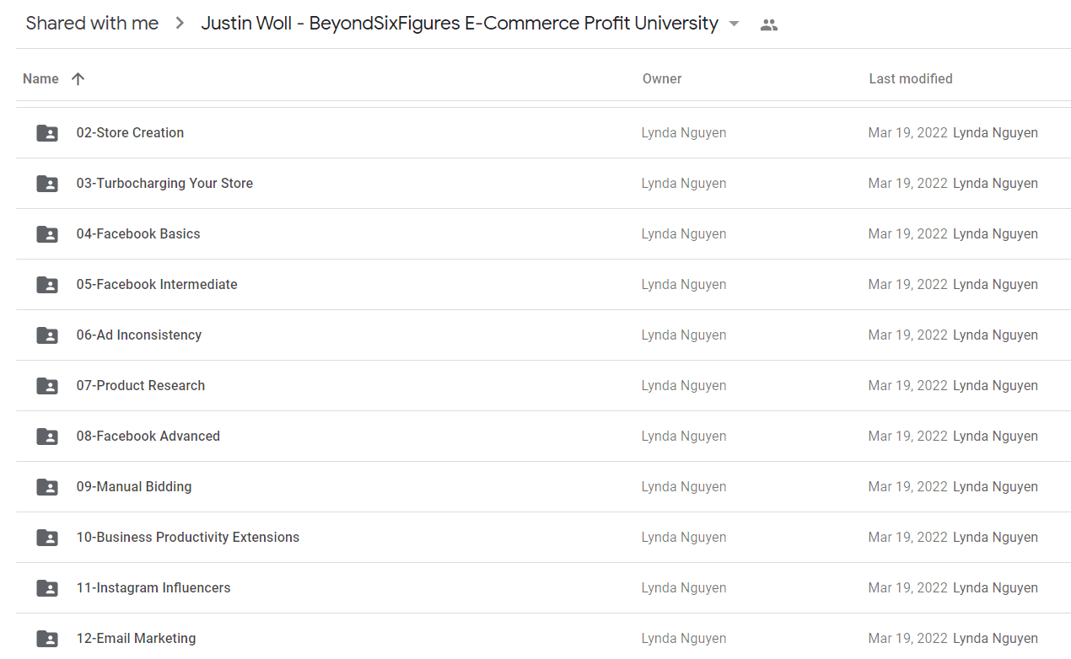Image resolution: width=1071 pixels, height=659 pixels.
Task: Select the 05-Facebook Intermediate folder name
Action: tap(157, 285)
